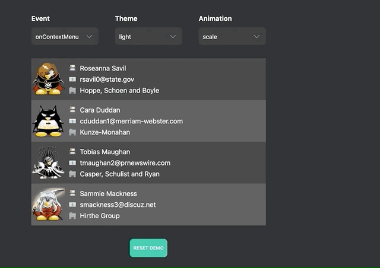Select the name Sammie Mackness

(108, 194)
